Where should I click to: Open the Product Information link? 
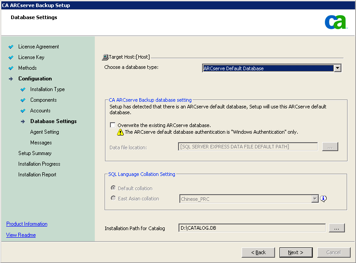pyautogui.click(x=27, y=224)
